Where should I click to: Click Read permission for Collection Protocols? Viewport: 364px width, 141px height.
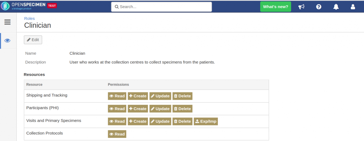click(x=117, y=134)
